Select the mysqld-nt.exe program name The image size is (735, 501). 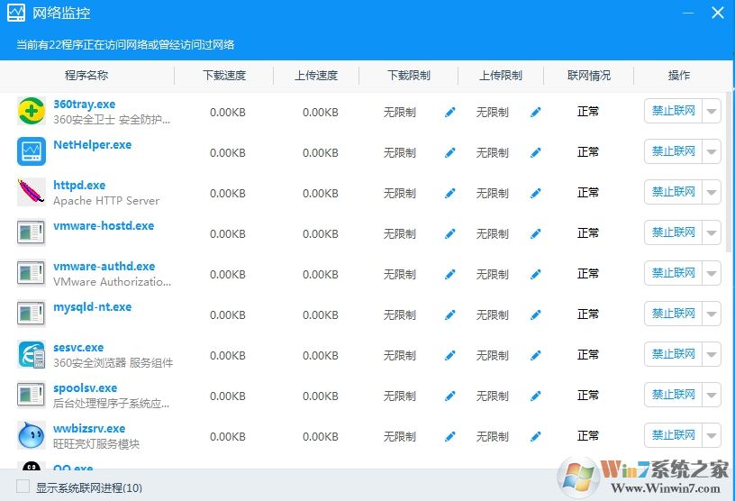(92, 307)
